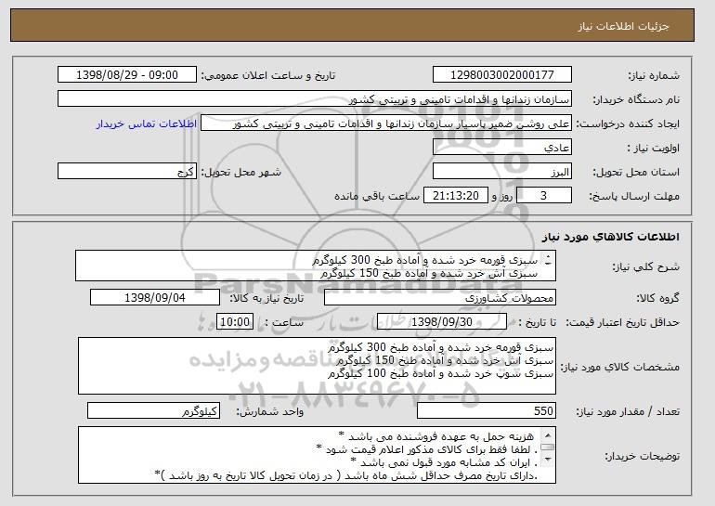
Task: Click the price validity date 1398/09/30
Action: click(x=442, y=322)
